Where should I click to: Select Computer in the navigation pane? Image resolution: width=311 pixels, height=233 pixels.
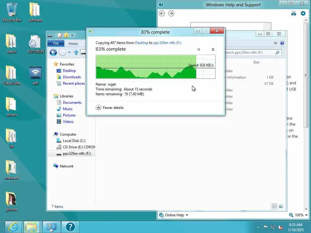(x=68, y=134)
